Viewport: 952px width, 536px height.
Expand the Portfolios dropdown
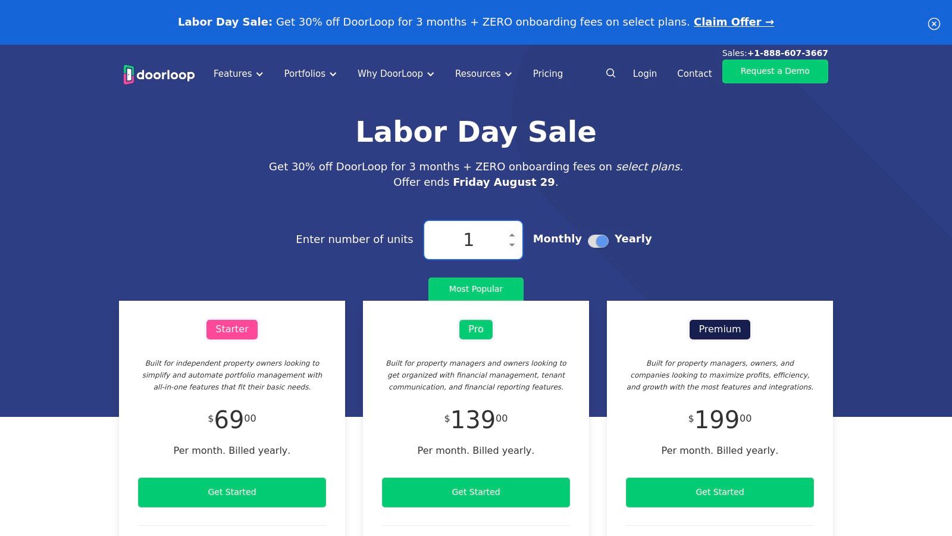[310, 74]
